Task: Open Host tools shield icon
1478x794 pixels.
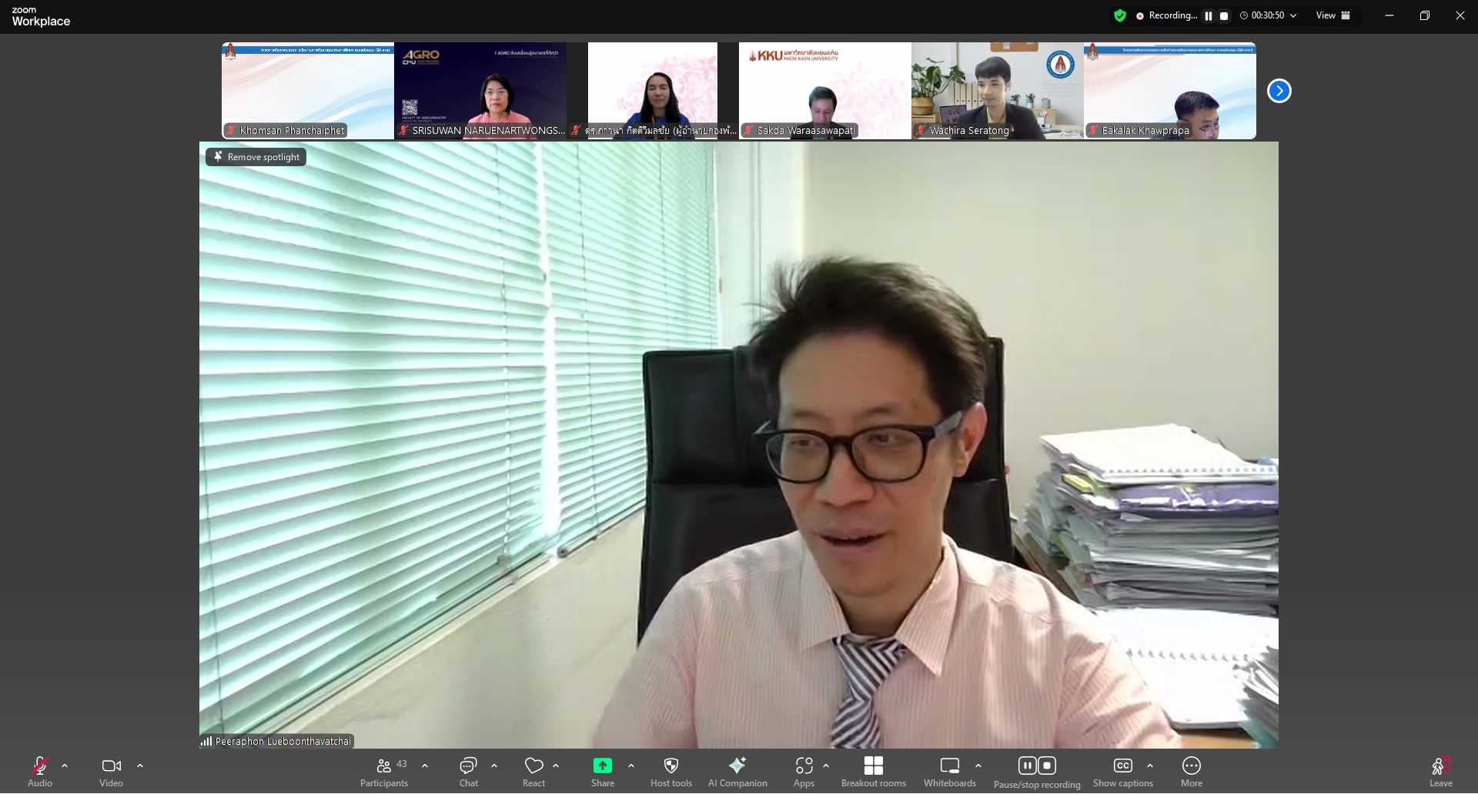Action: [x=670, y=772]
